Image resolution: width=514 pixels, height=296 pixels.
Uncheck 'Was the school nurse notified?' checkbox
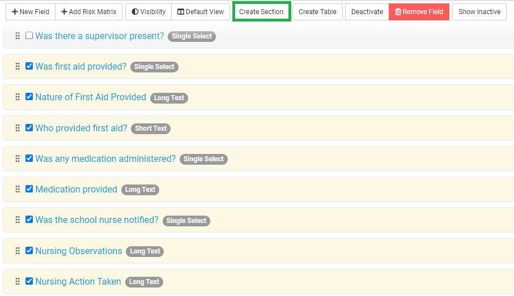[x=29, y=220]
